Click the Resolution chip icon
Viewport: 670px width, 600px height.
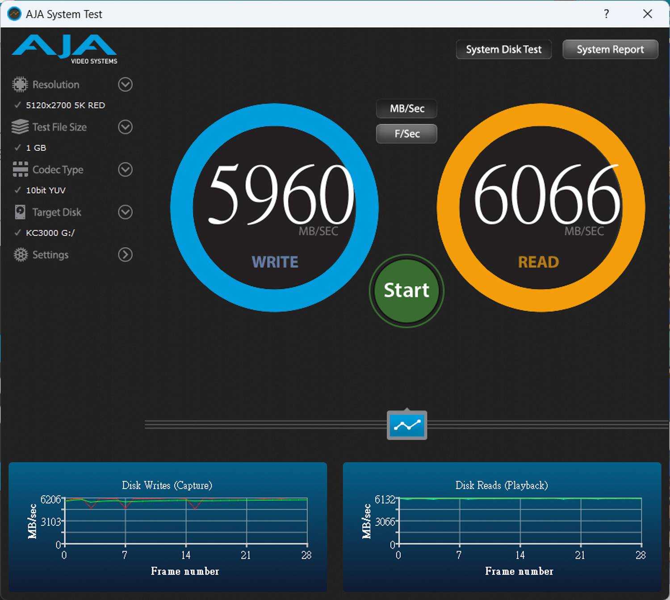20,85
